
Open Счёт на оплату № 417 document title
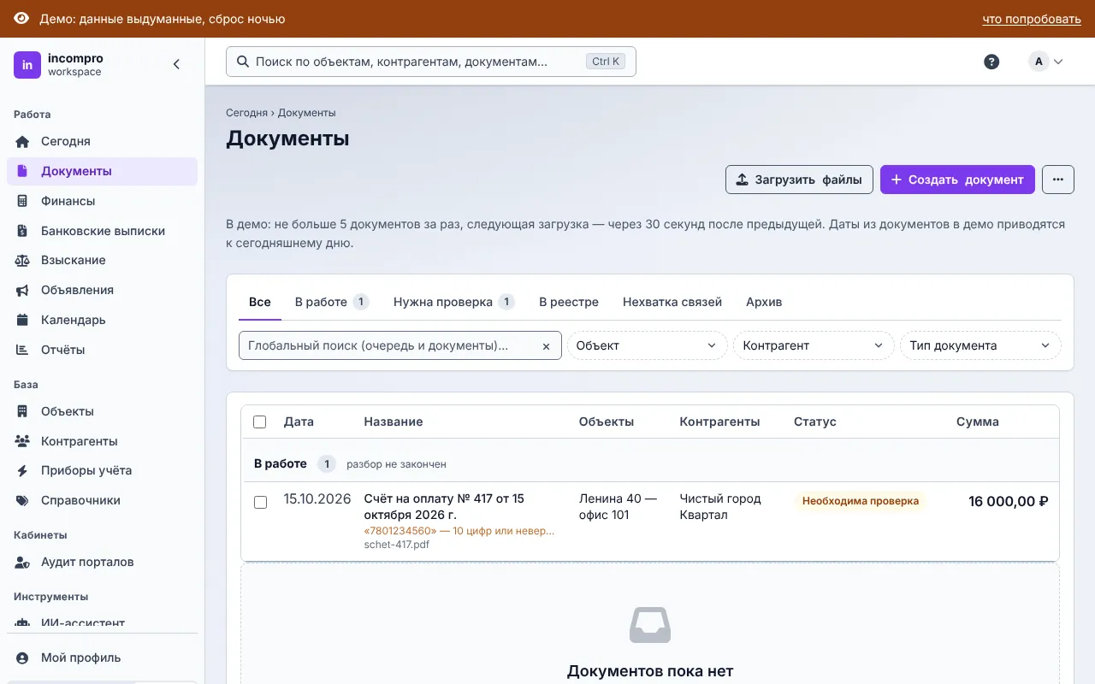click(444, 506)
